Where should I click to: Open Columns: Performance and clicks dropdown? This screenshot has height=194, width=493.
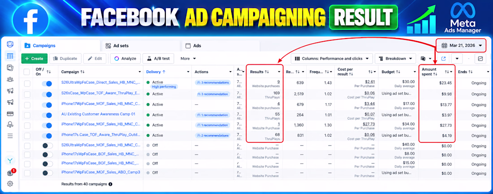click(x=332, y=59)
